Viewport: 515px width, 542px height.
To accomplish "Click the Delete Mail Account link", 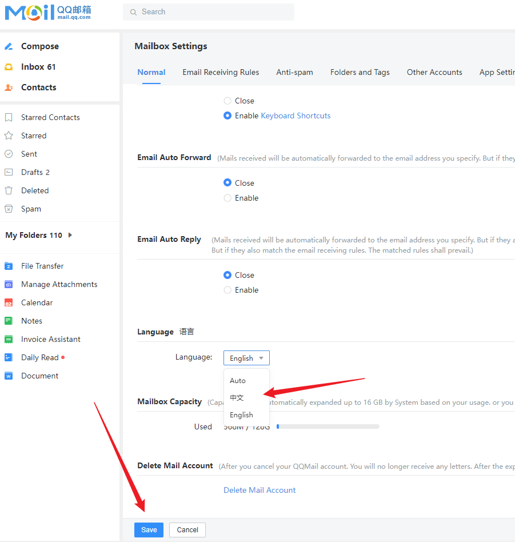I will [x=260, y=490].
